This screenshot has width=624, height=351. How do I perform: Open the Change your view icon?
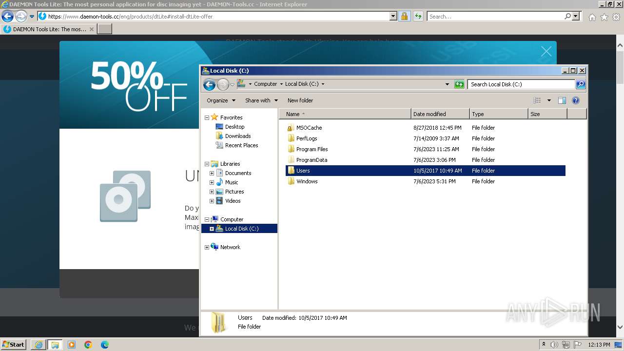[x=537, y=100]
